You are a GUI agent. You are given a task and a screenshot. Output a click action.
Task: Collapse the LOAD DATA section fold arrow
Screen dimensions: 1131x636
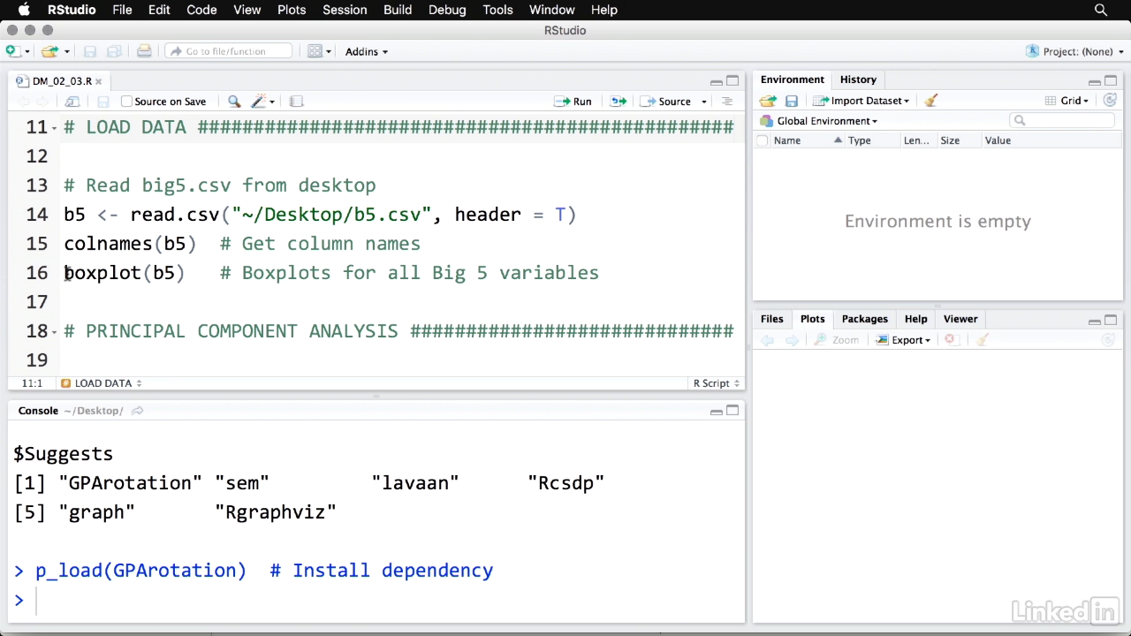click(x=55, y=128)
